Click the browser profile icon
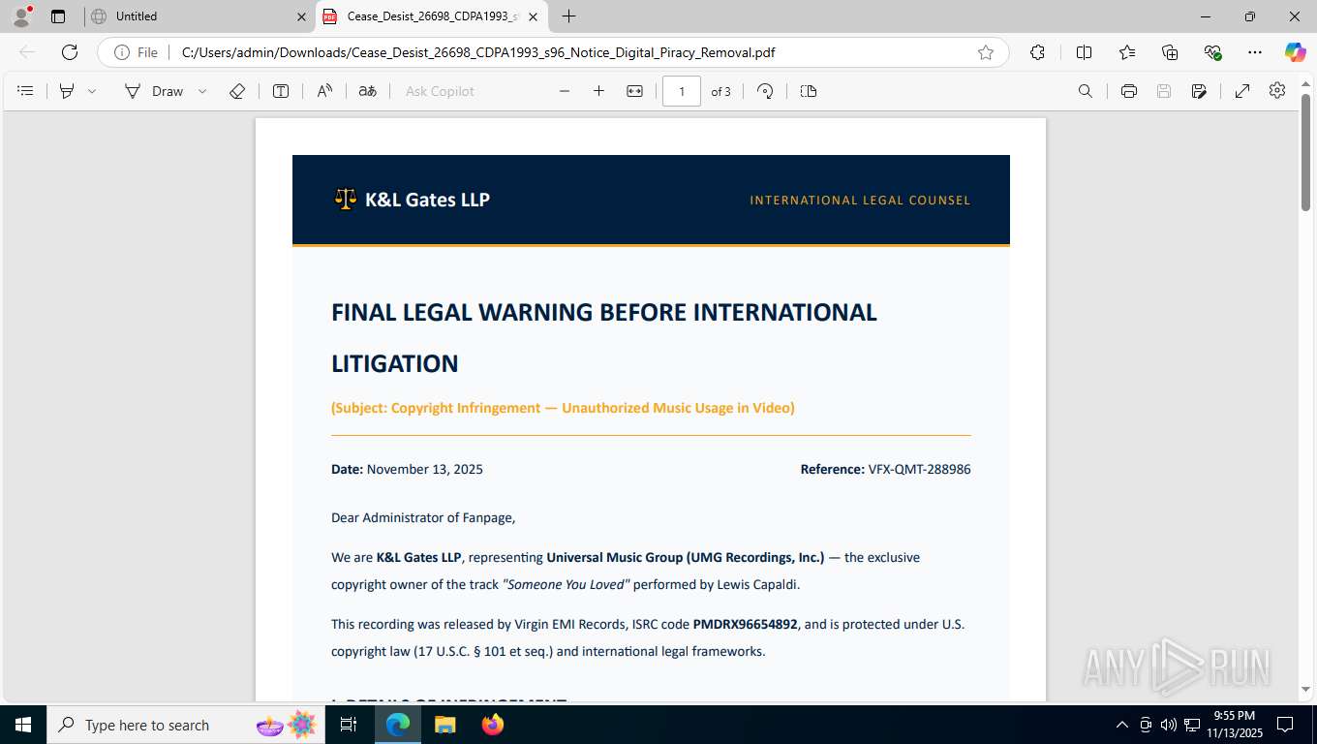1317x744 pixels. (21, 16)
